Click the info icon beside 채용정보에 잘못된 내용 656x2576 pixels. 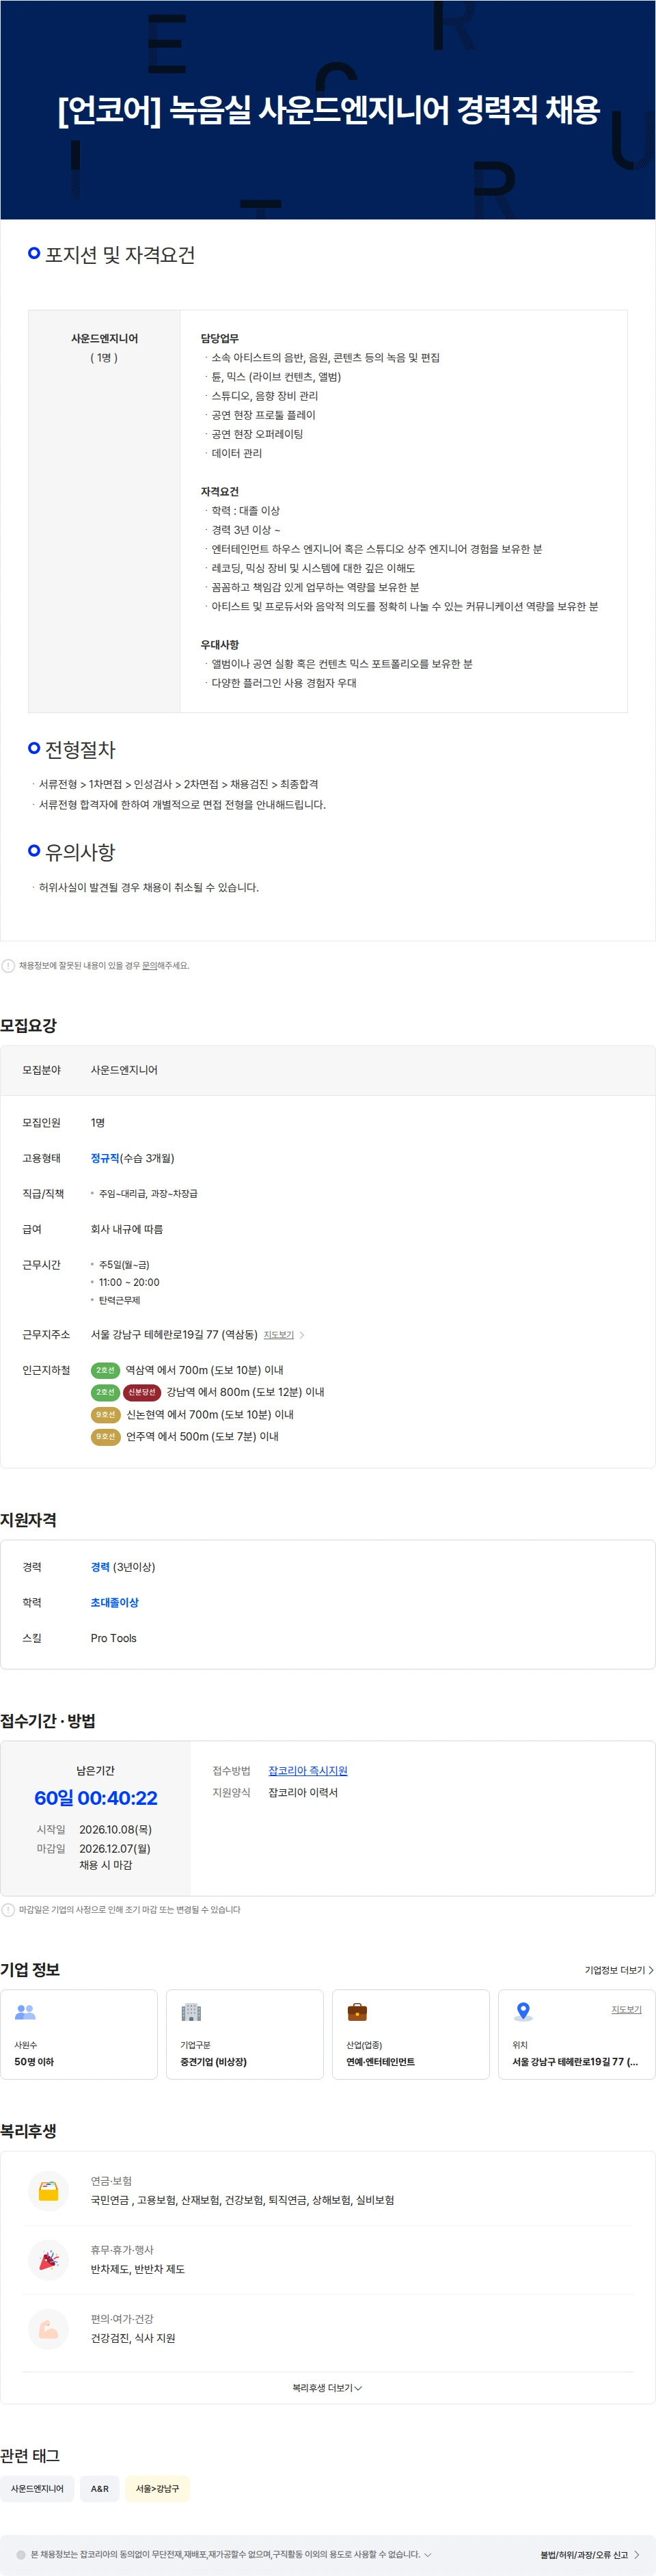click(8, 966)
